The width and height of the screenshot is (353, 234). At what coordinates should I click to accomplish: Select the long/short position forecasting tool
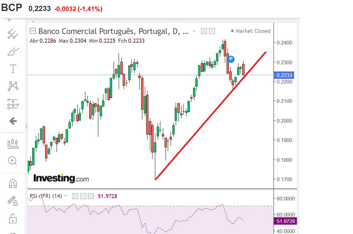click(13, 104)
